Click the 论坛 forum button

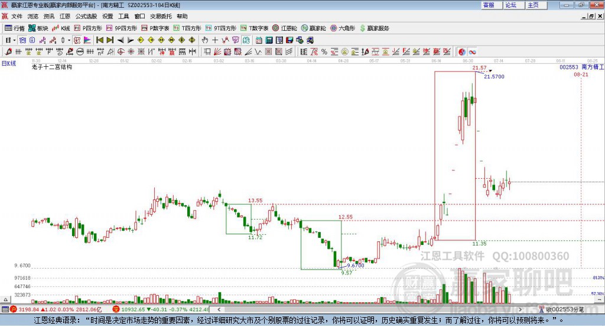click(514, 5)
